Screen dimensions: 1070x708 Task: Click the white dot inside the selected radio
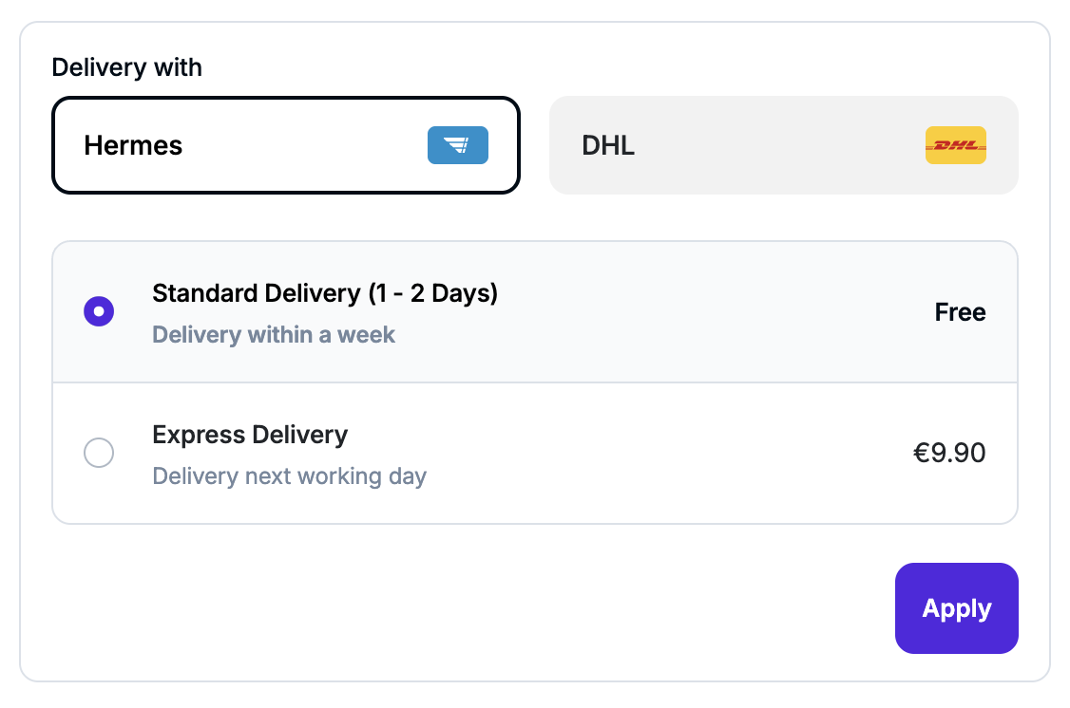99,311
